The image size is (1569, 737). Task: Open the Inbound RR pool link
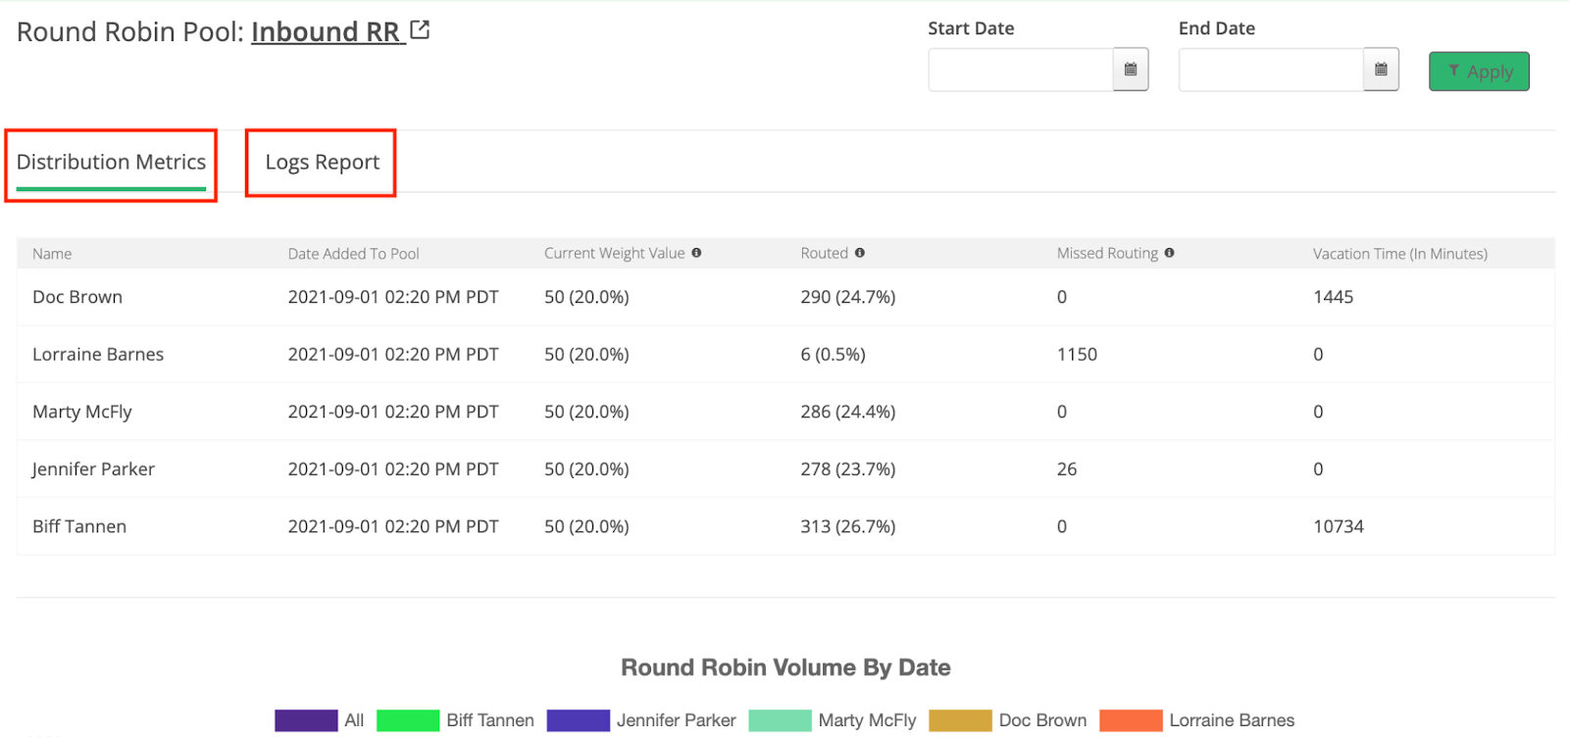[x=326, y=32]
